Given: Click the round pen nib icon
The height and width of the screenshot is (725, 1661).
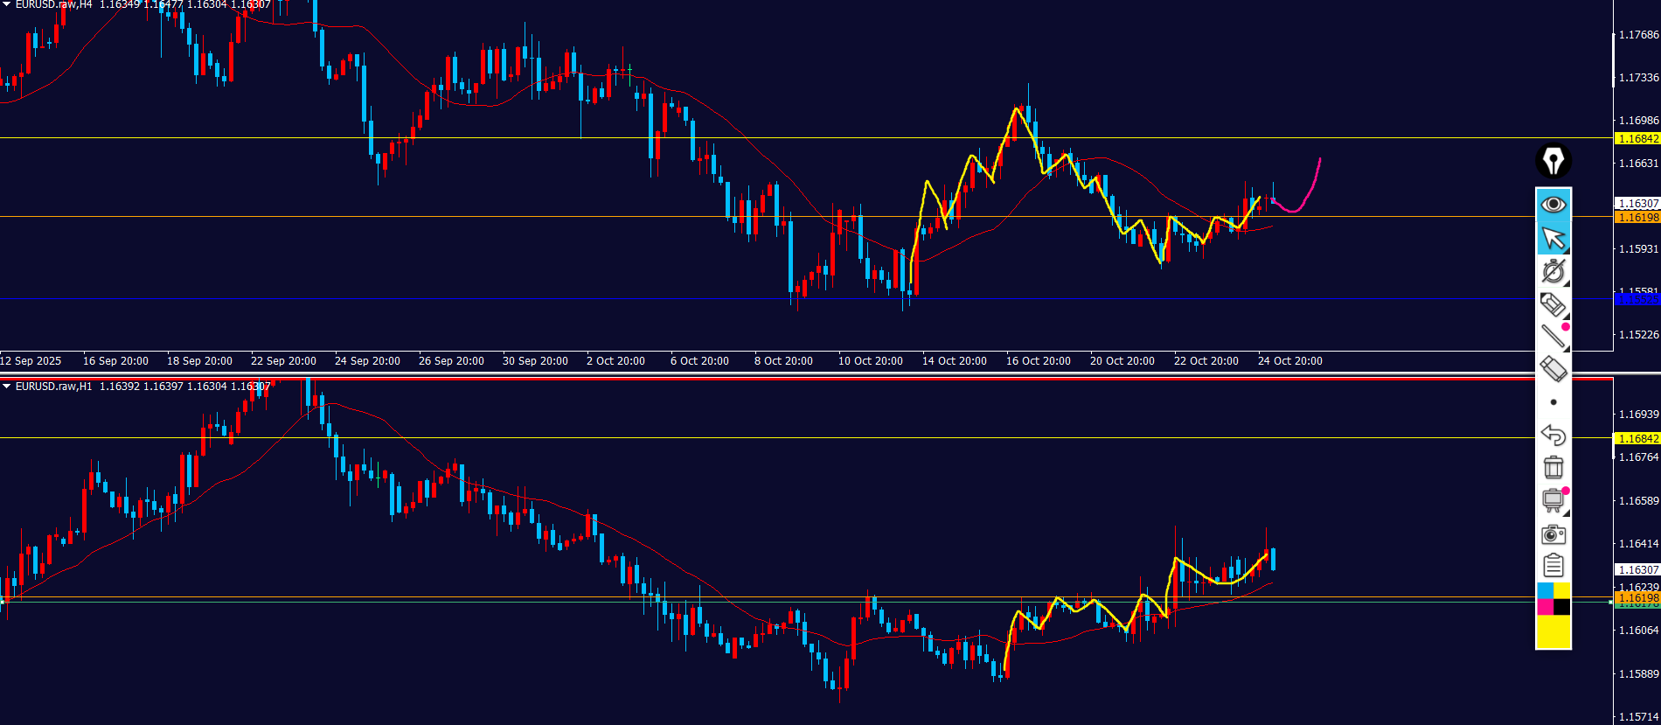Looking at the screenshot, I should [x=1553, y=161].
